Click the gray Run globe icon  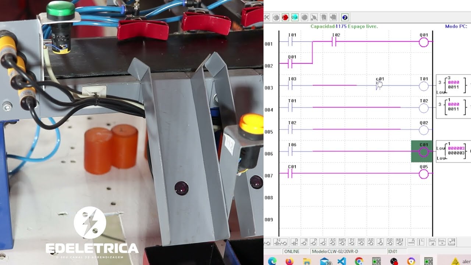pyautogui.click(x=276, y=17)
